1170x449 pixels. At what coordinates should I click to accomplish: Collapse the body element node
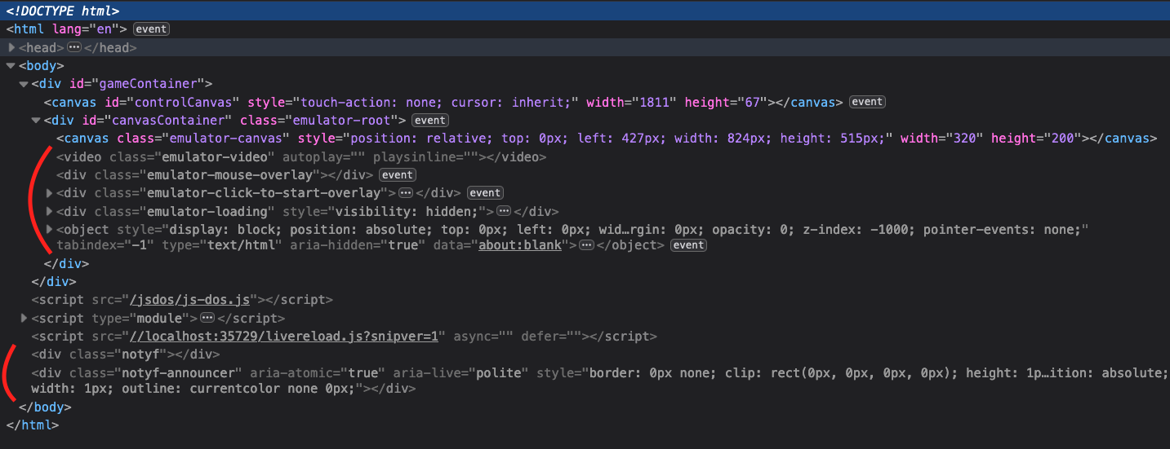point(11,66)
